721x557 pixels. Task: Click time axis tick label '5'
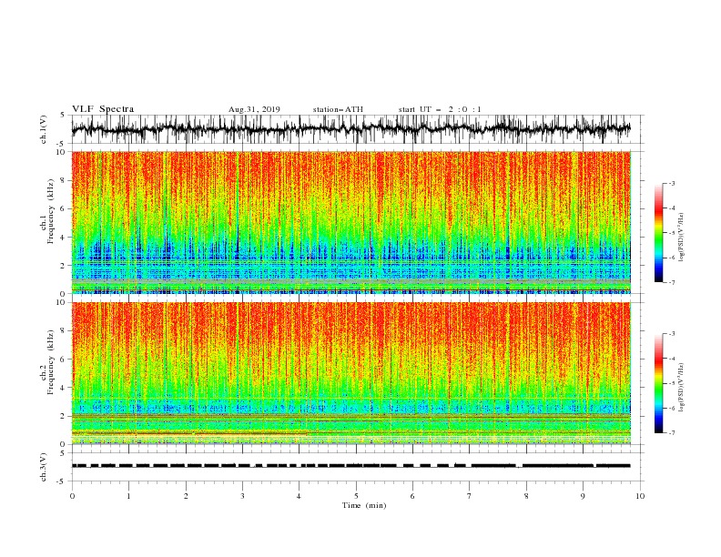(x=356, y=496)
